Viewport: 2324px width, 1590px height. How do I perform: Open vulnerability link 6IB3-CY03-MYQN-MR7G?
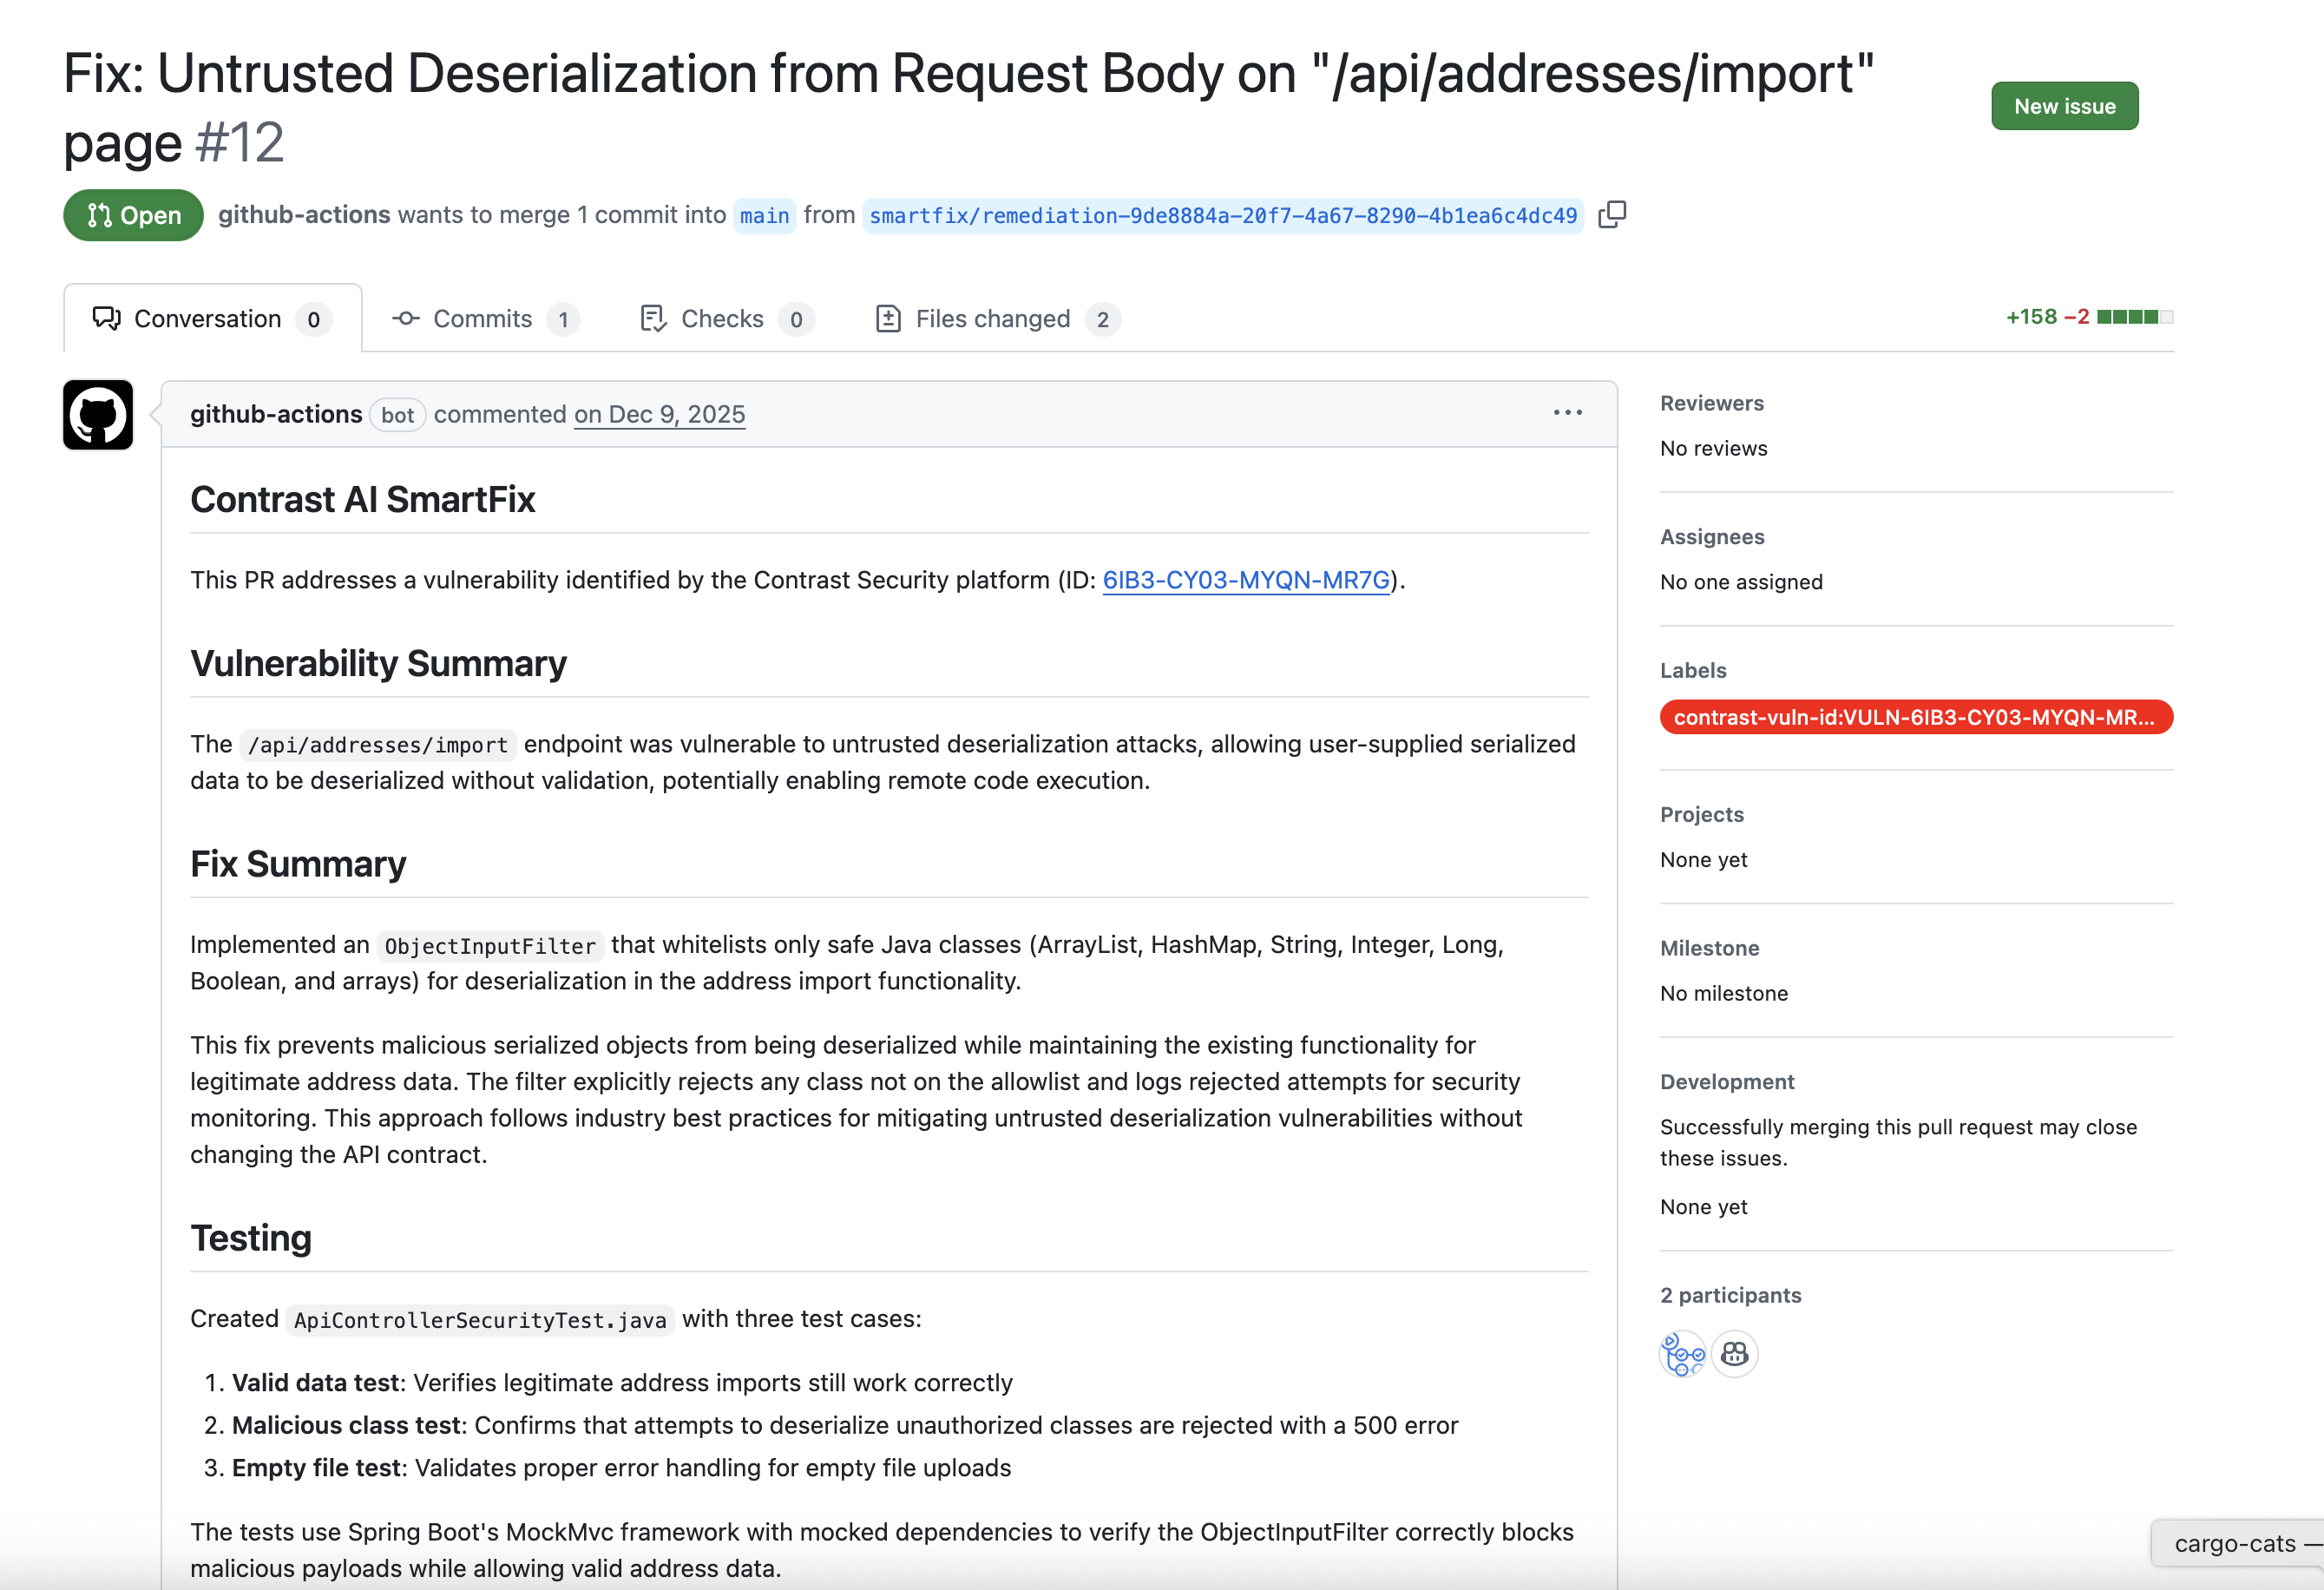click(1245, 580)
